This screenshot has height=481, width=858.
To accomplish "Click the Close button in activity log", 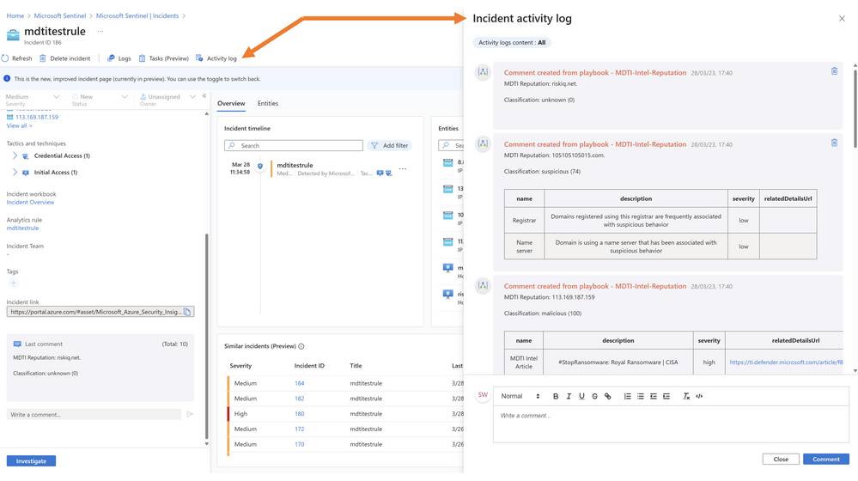I will coord(781,460).
